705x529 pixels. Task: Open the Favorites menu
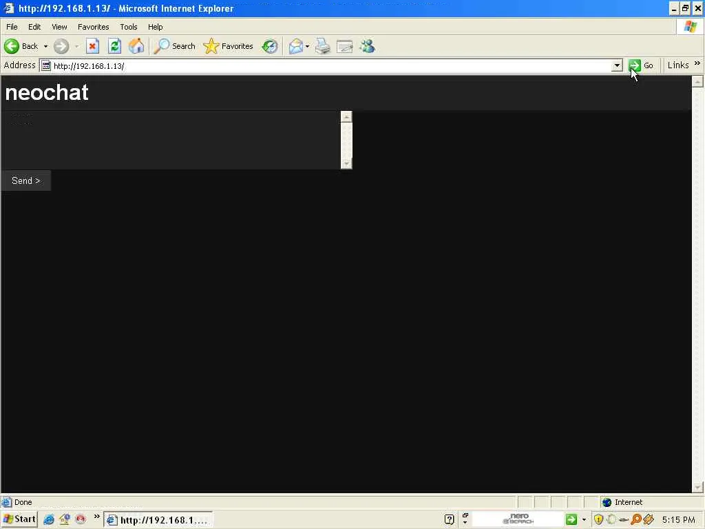(x=93, y=27)
